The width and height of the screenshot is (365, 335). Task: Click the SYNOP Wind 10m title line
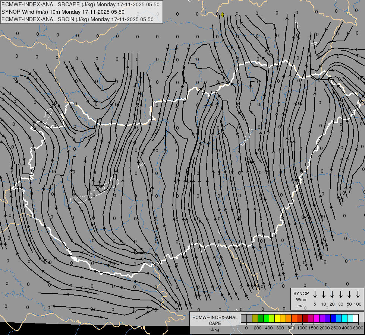coord(63,12)
